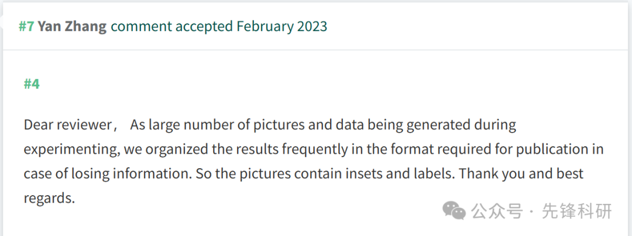
Task: Jump to referenced comment #4
Action: coord(32,84)
